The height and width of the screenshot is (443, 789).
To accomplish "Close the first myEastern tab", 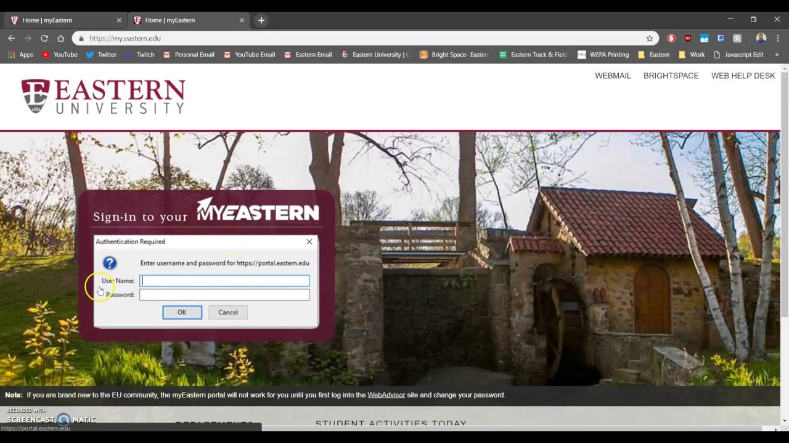I will point(119,20).
